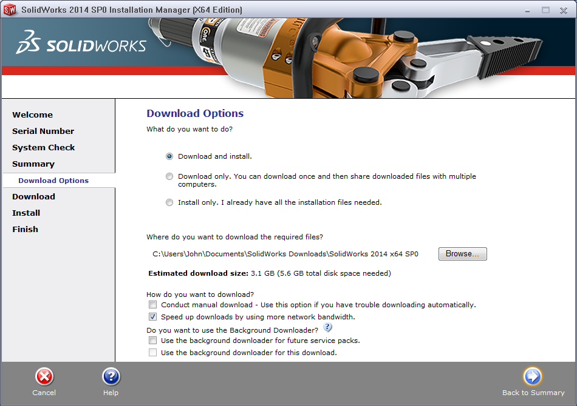Viewport: 577px width, 406px height.
Task: Click the Finish step in sidebar
Action: 25,230
